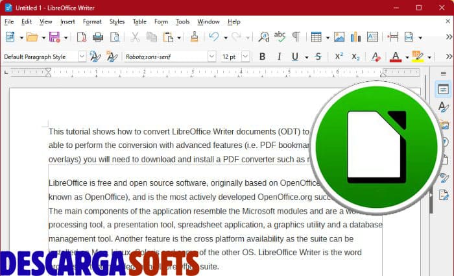This screenshot has width=454, height=276.
Task: Click the Roboto font name field
Action: (165, 56)
